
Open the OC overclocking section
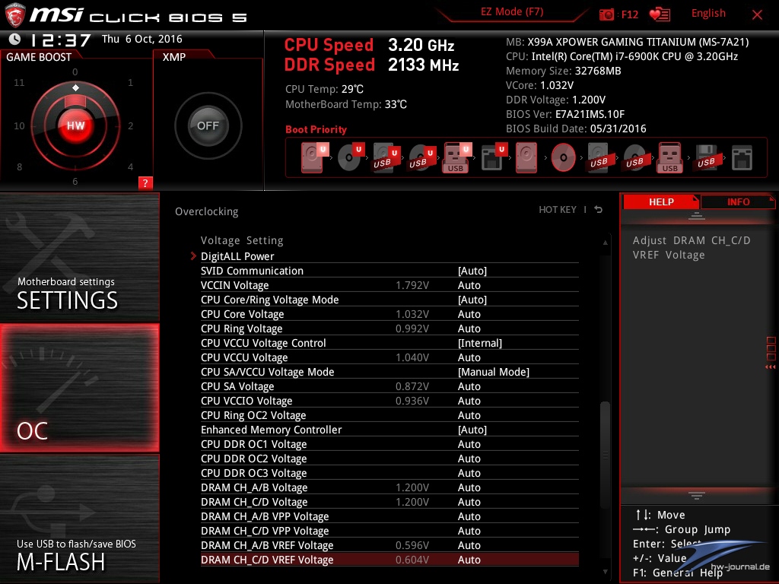click(79, 388)
